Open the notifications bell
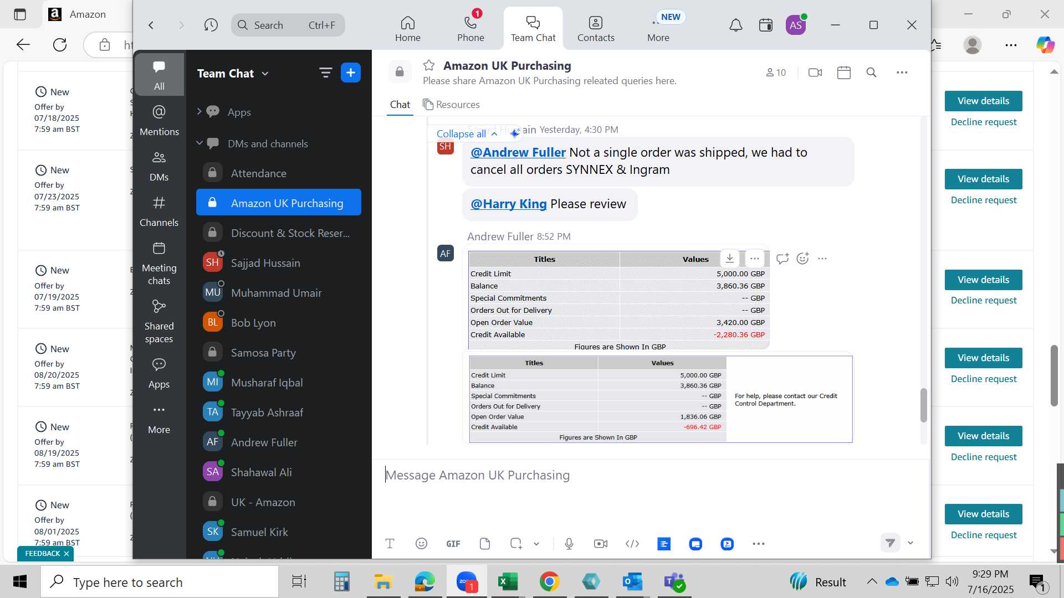Viewport: 1064px width, 598px height. click(x=735, y=25)
